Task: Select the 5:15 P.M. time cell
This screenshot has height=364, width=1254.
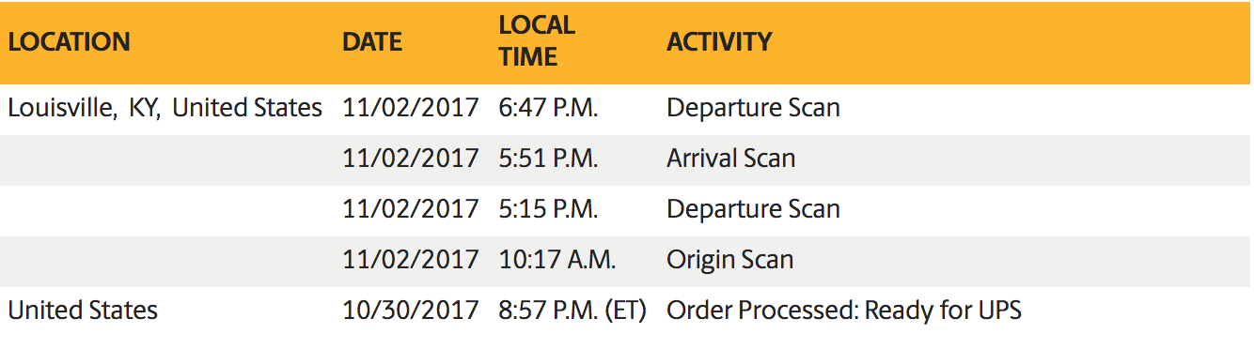Action: (x=548, y=209)
